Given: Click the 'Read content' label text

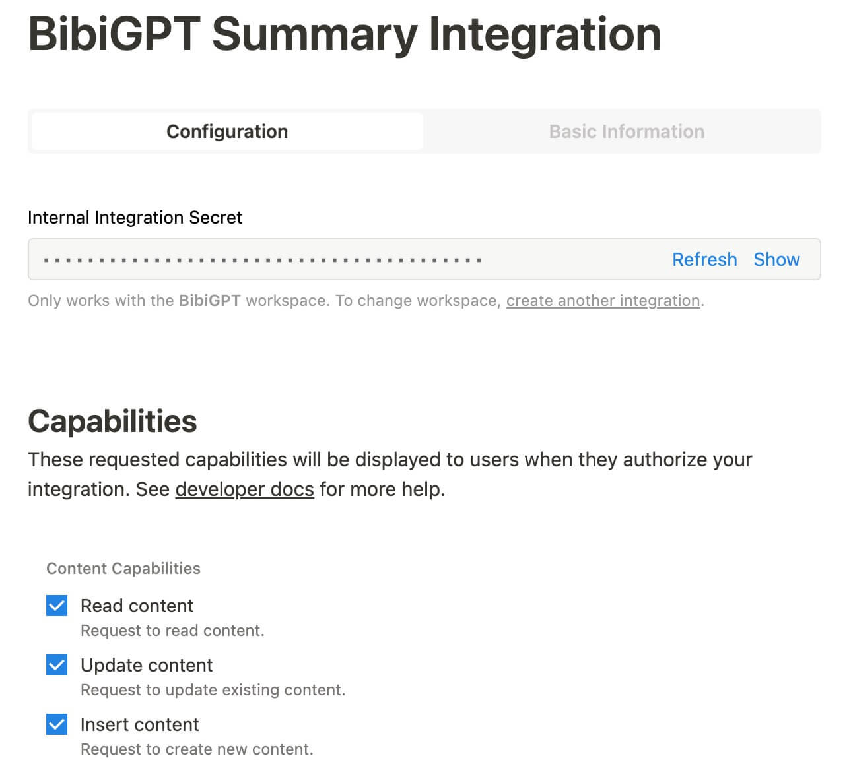Looking at the screenshot, I should click(x=137, y=606).
